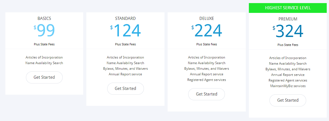Click Get Started under Standard plan

[126, 89]
